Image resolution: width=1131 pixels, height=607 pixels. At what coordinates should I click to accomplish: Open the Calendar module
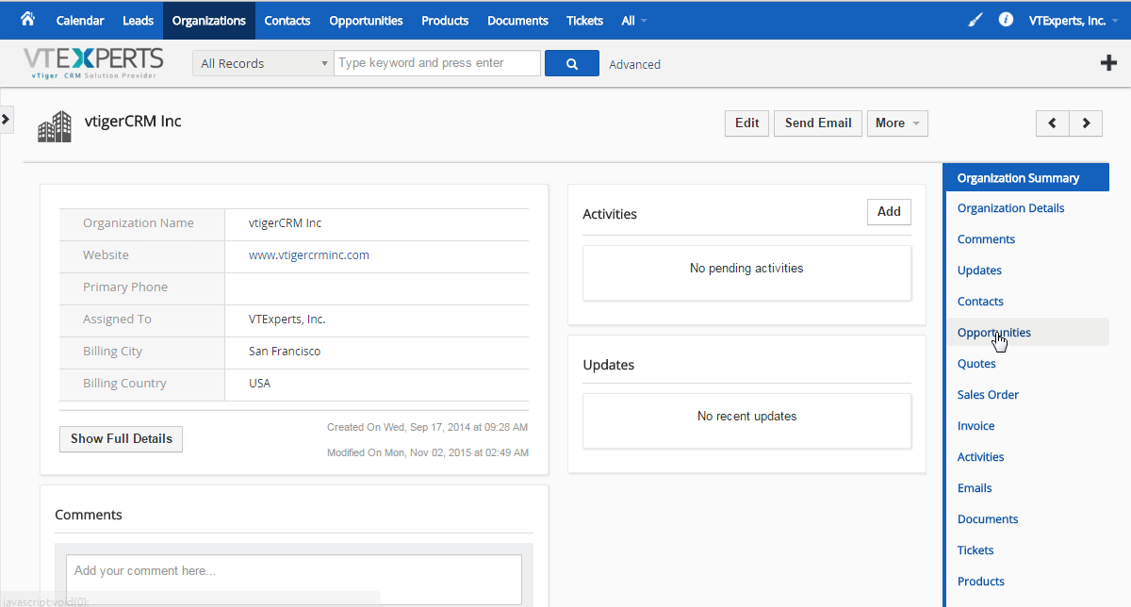point(80,20)
